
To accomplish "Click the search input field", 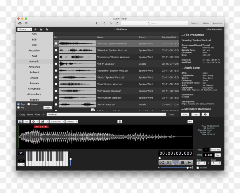I will [155, 23].
